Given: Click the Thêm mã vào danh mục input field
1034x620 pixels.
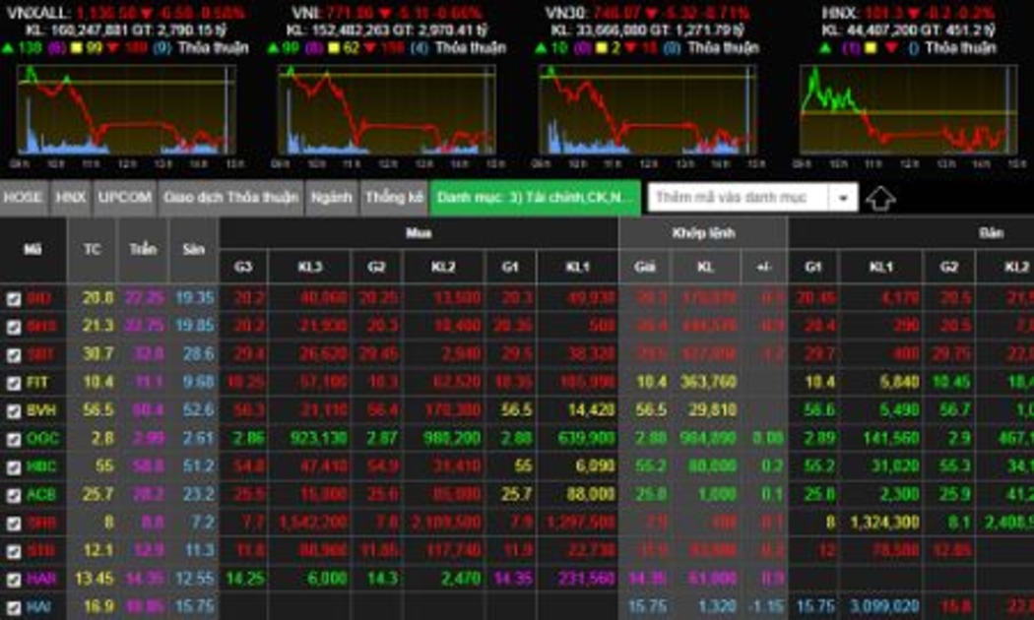Looking at the screenshot, I should [737, 198].
